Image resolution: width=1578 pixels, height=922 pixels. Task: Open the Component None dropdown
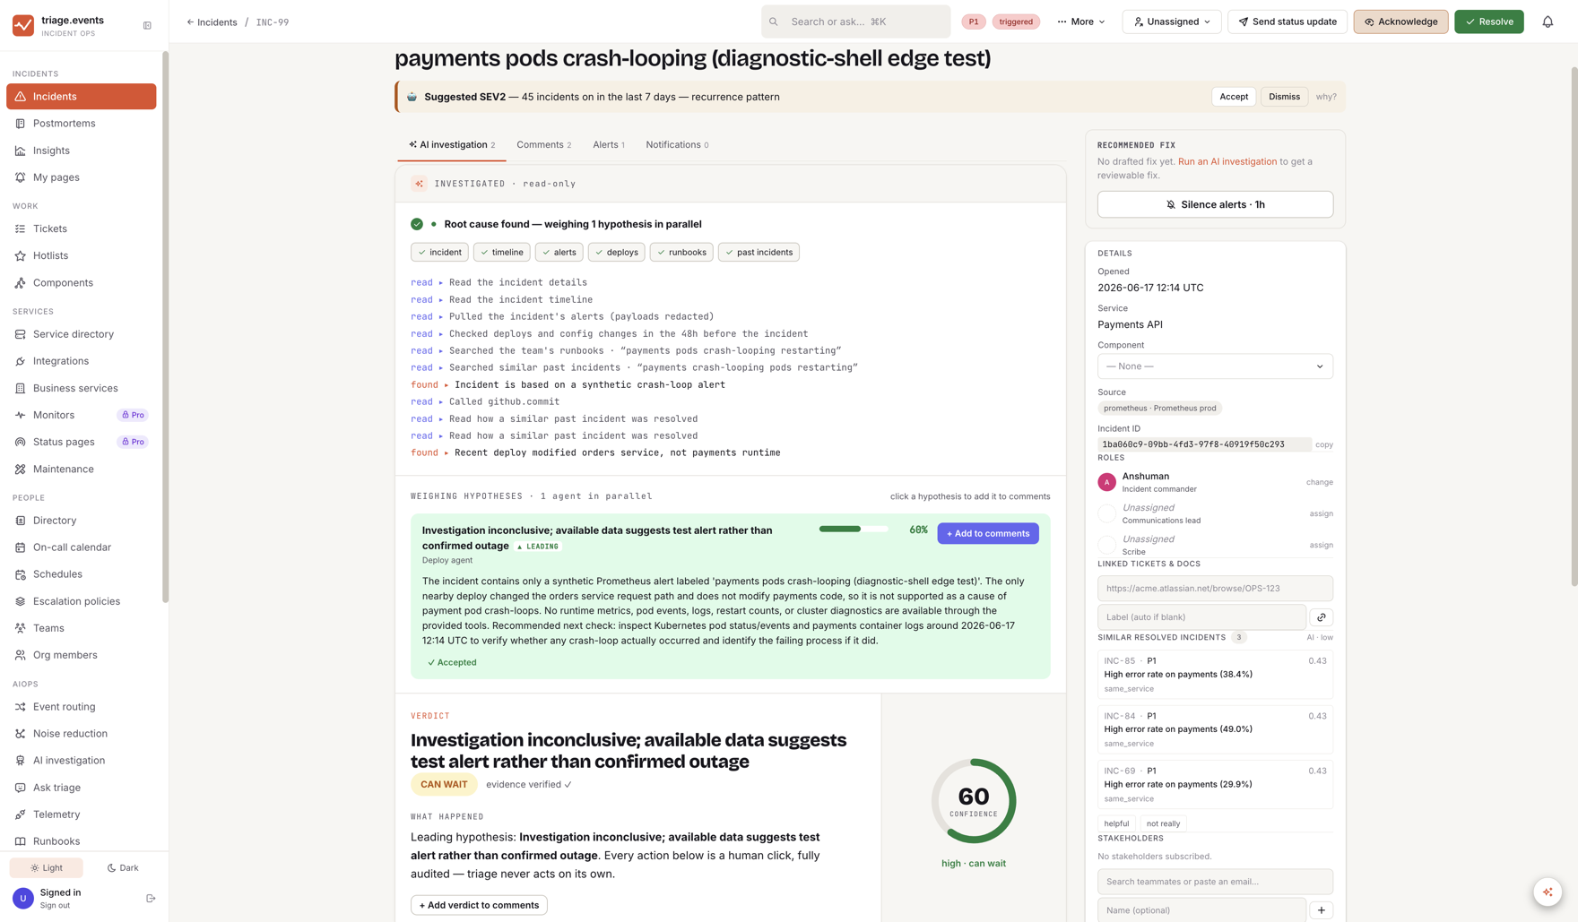[1215, 366]
